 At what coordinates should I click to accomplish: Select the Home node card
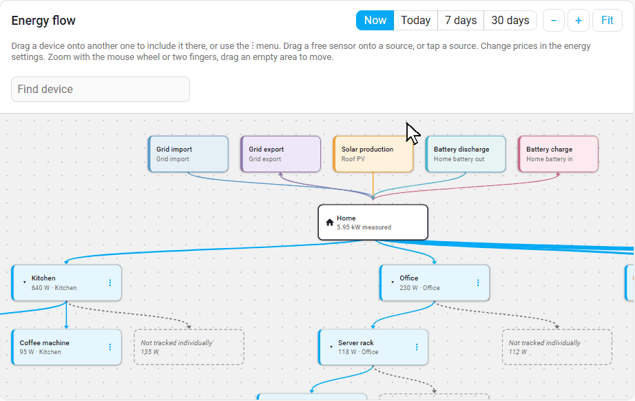coord(373,223)
